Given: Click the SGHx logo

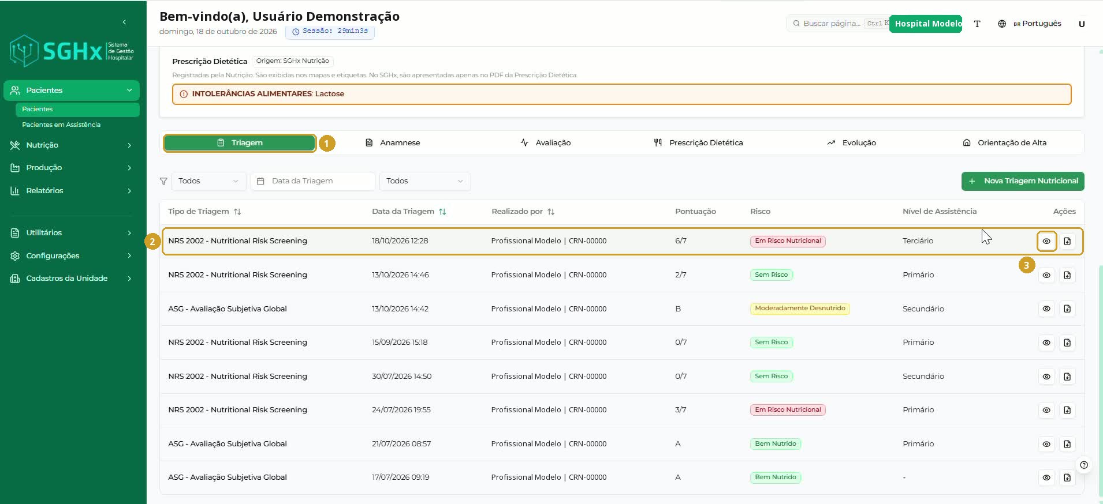Looking at the screenshot, I should point(72,51).
